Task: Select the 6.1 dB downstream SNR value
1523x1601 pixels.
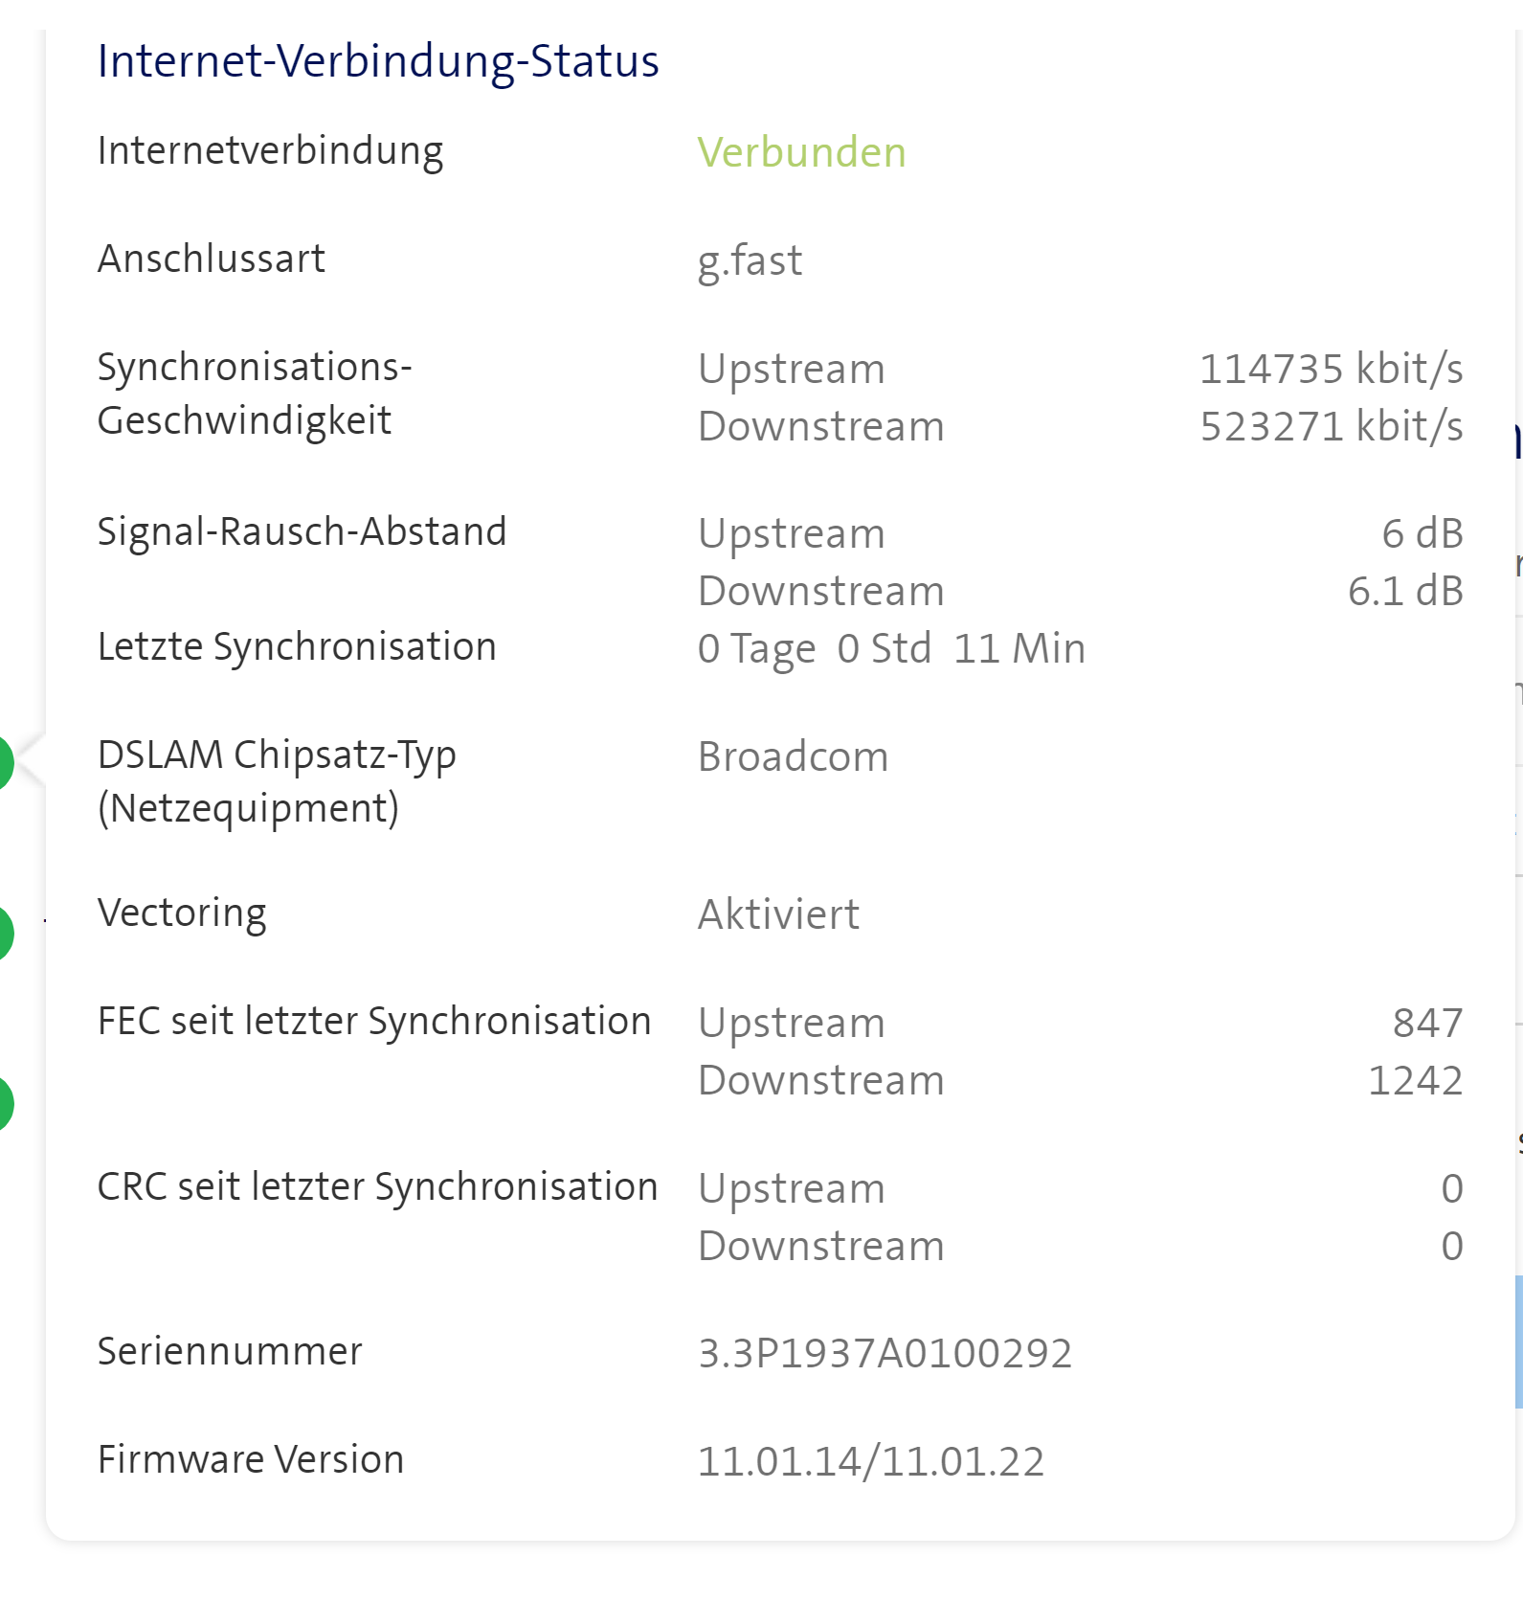Action: tap(1405, 591)
